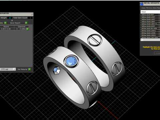
Task: Select Yellow Gold:22KY in the metal list
Action: click(150, 26)
